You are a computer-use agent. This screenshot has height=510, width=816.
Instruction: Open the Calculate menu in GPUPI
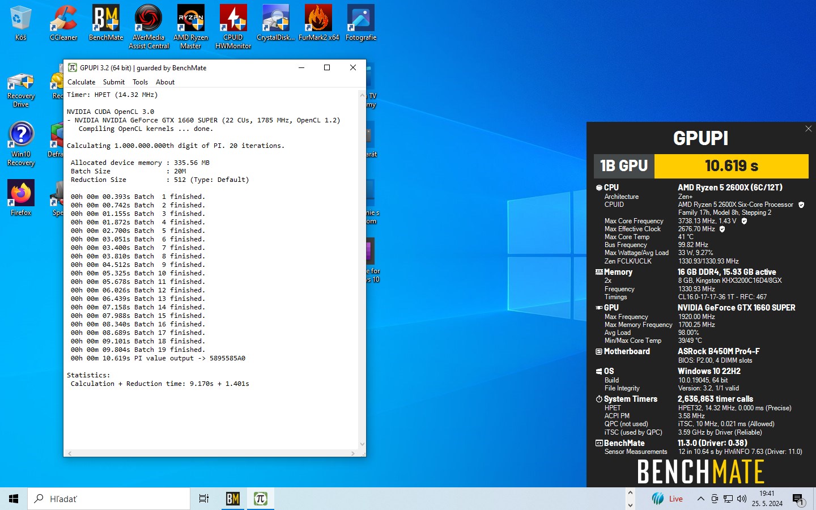pyautogui.click(x=82, y=82)
